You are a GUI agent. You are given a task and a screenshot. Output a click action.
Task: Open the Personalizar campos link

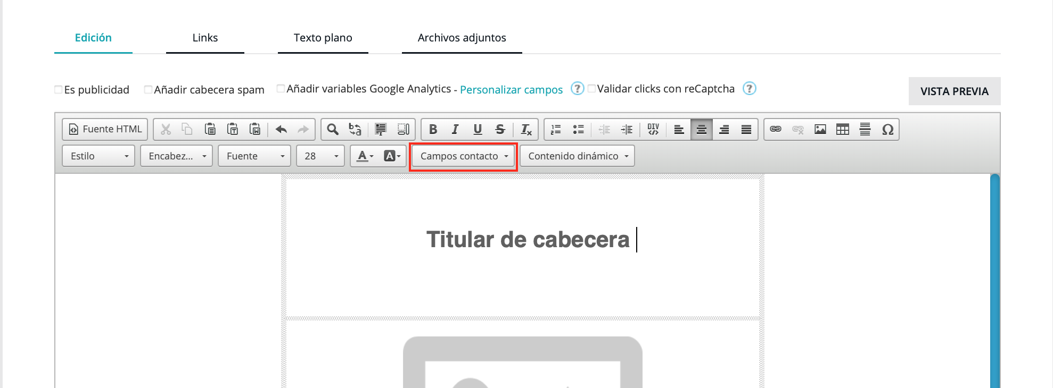[511, 89]
